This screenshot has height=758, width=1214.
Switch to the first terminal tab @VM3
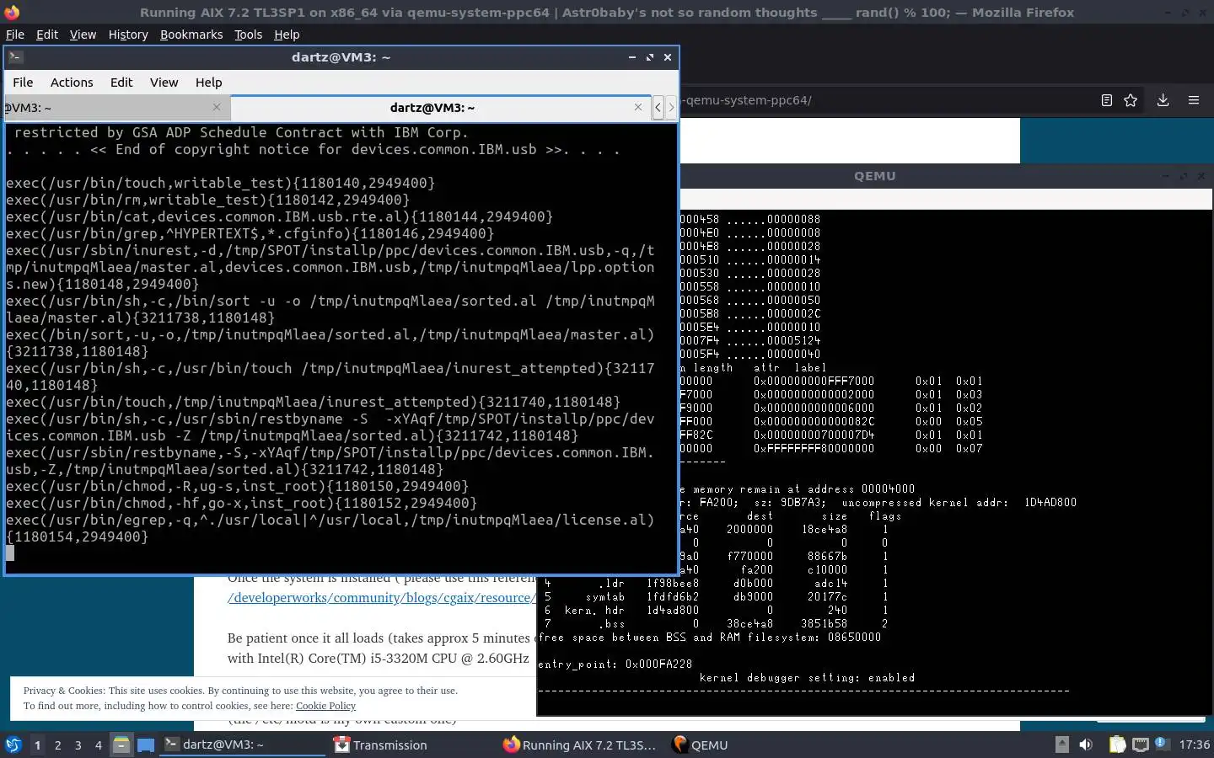116,108
